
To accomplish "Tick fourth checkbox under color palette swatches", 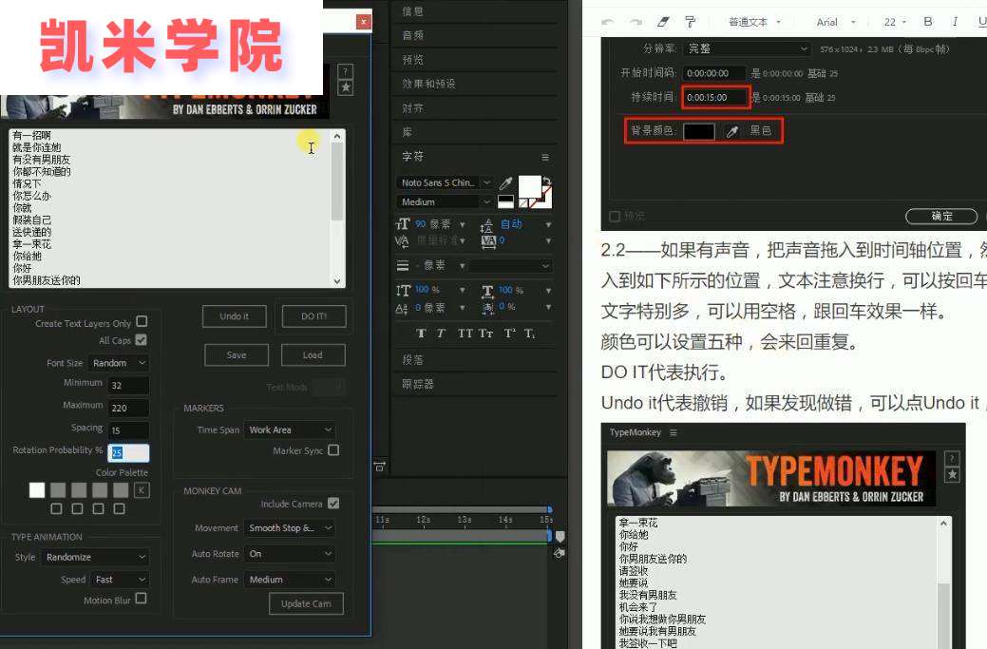I will coord(119,508).
